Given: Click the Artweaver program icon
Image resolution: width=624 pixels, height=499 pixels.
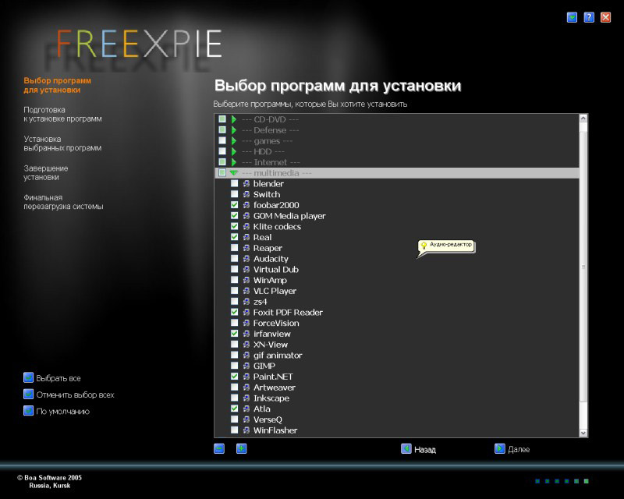Looking at the screenshot, I should [246, 388].
